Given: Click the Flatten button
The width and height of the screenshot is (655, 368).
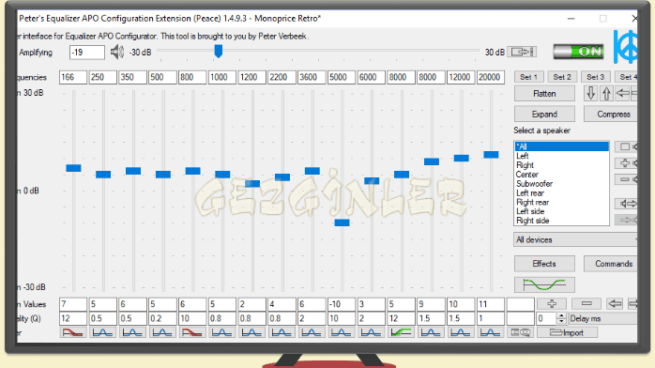Looking at the screenshot, I should tap(544, 94).
